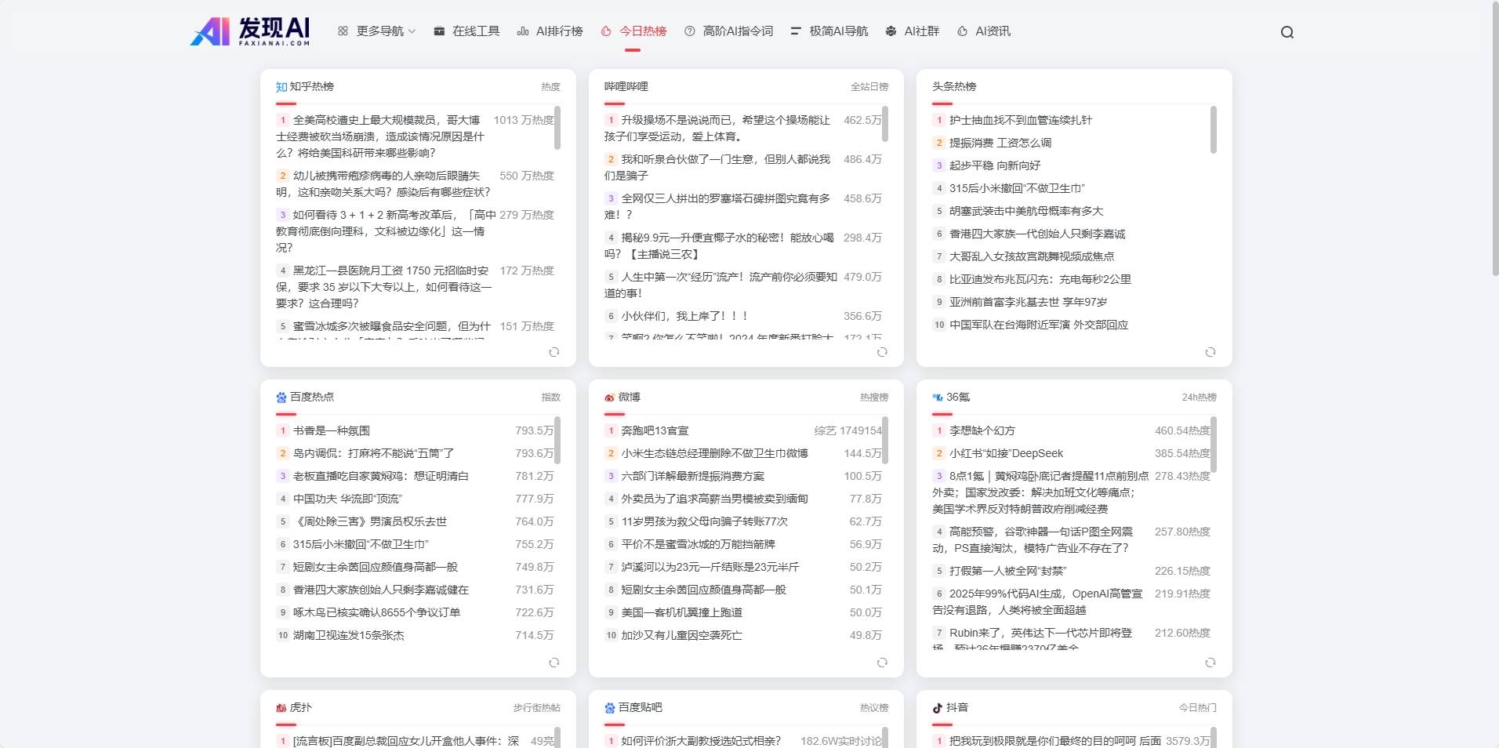The width and height of the screenshot is (1499, 748).
Task: Refresh the 哔哩哔哩 card
Action: 882,352
